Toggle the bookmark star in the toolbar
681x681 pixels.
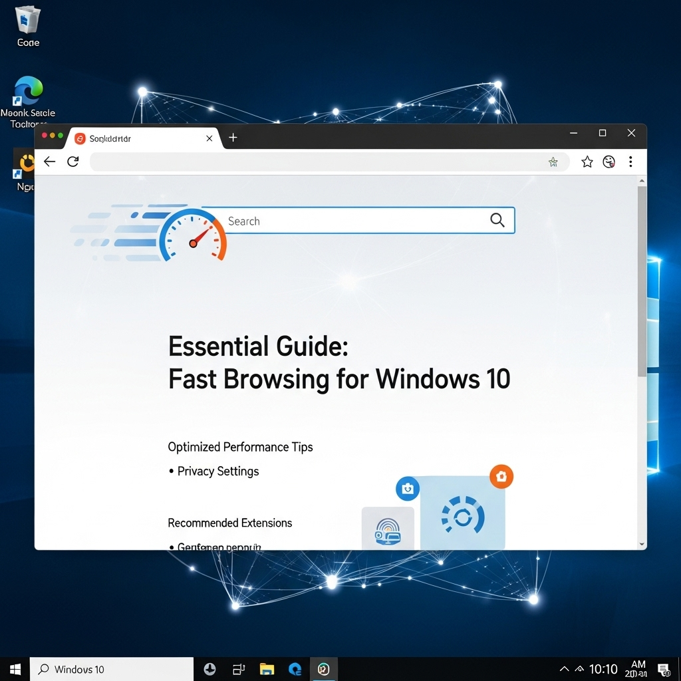(587, 162)
